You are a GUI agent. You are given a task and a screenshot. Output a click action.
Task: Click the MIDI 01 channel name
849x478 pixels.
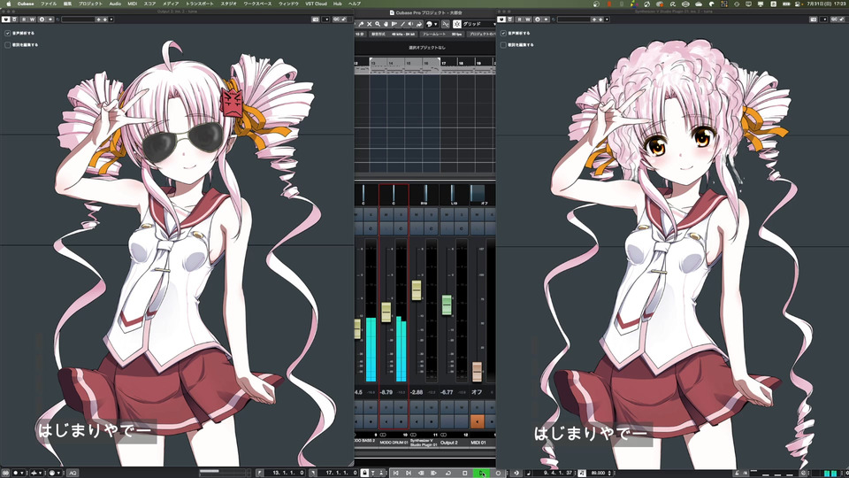(x=478, y=443)
